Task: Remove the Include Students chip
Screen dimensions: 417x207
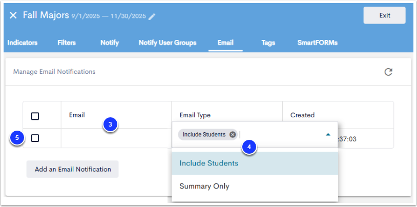Action: click(x=233, y=135)
